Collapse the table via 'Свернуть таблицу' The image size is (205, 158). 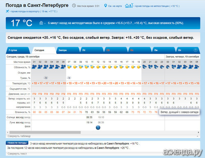pos(19,136)
